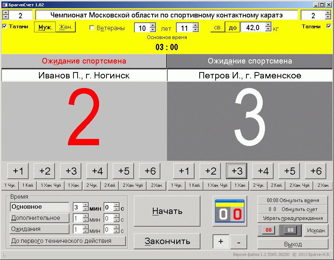Click the Выход button

click(293, 244)
